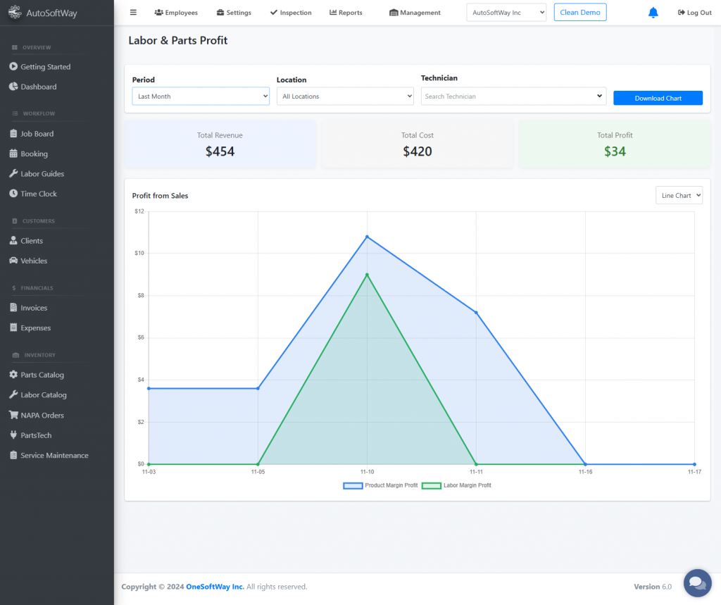The image size is (721, 605).
Task: Select the AutoSoftWay Inc company dropdown
Action: click(506, 13)
